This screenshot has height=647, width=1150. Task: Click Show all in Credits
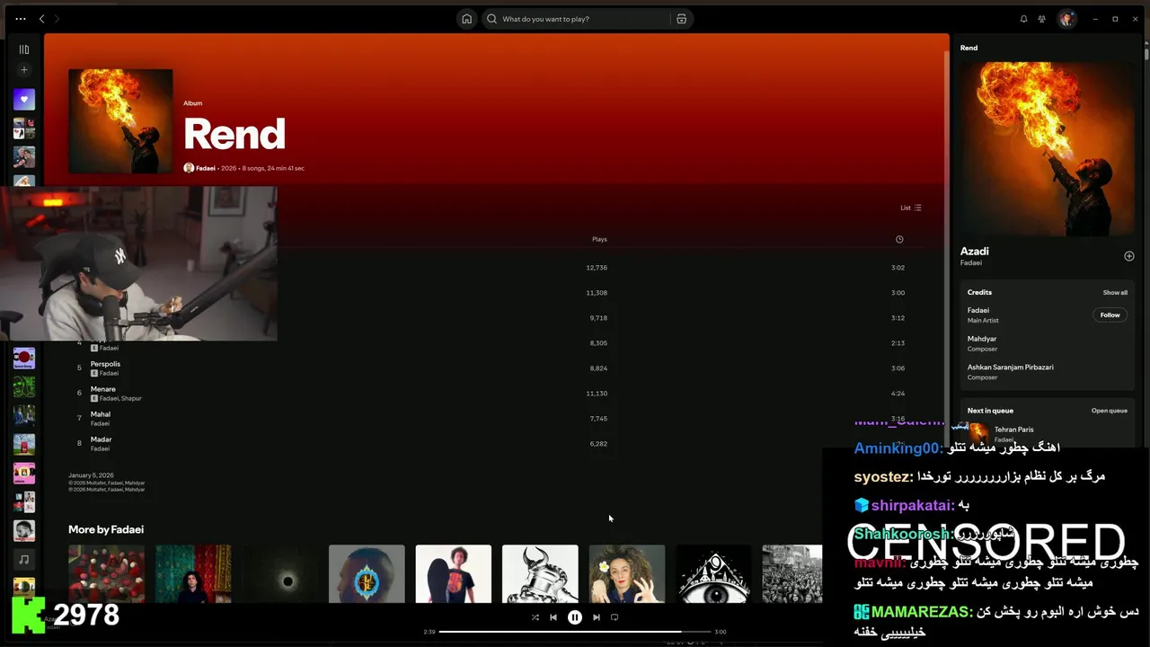tap(1115, 292)
